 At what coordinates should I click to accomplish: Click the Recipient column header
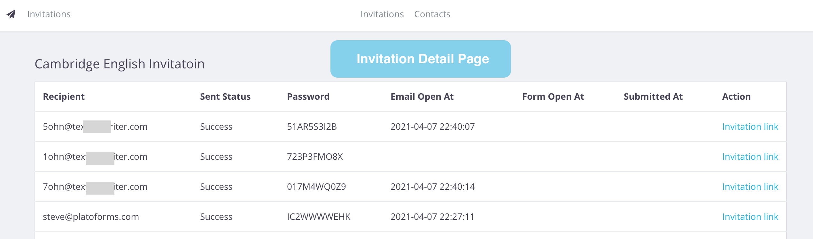pos(64,96)
